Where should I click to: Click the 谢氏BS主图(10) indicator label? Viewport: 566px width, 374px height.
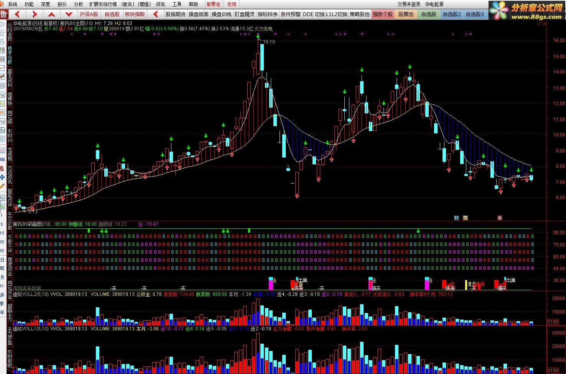[x=76, y=23]
